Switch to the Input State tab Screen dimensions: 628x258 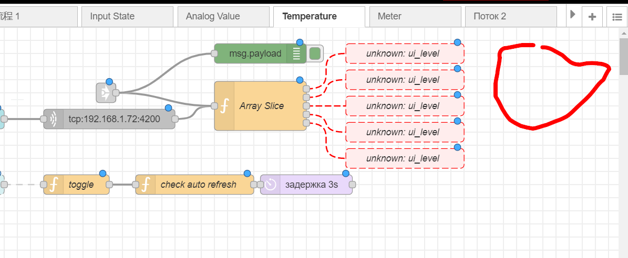coord(127,16)
